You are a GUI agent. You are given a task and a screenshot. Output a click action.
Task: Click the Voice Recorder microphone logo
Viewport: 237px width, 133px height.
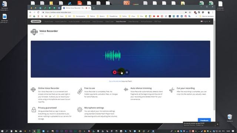(34, 32)
